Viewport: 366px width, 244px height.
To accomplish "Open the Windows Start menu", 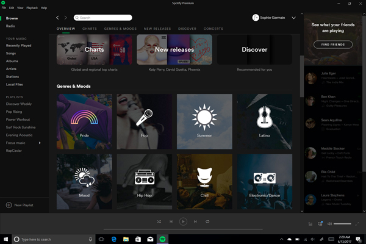I will tap(6, 239).
